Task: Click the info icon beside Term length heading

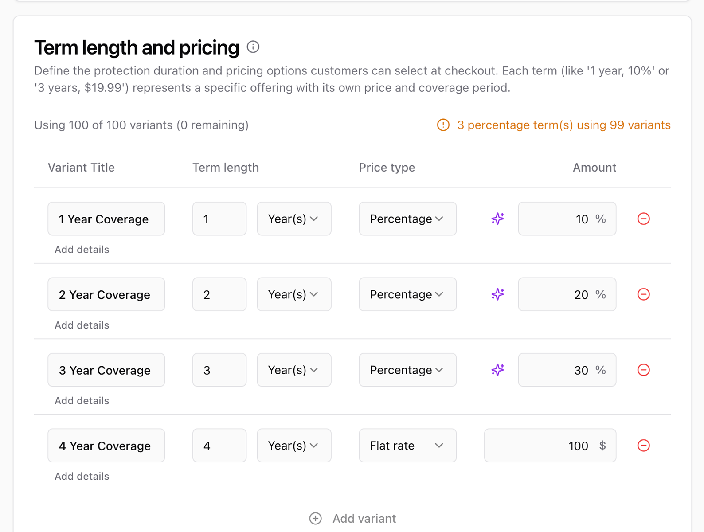Action: (253, 47)
